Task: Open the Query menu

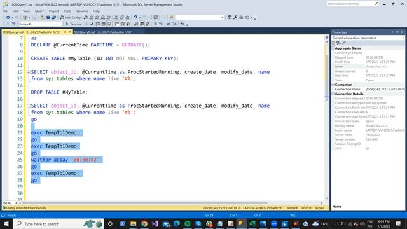Action: click(39, 11)
